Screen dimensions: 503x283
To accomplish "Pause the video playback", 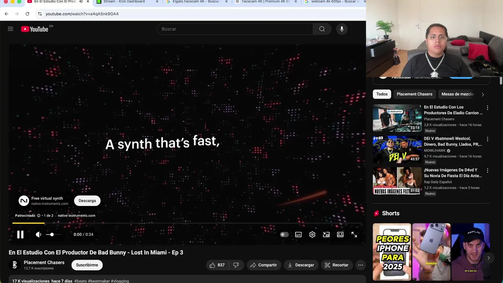I will pos(20,235).
